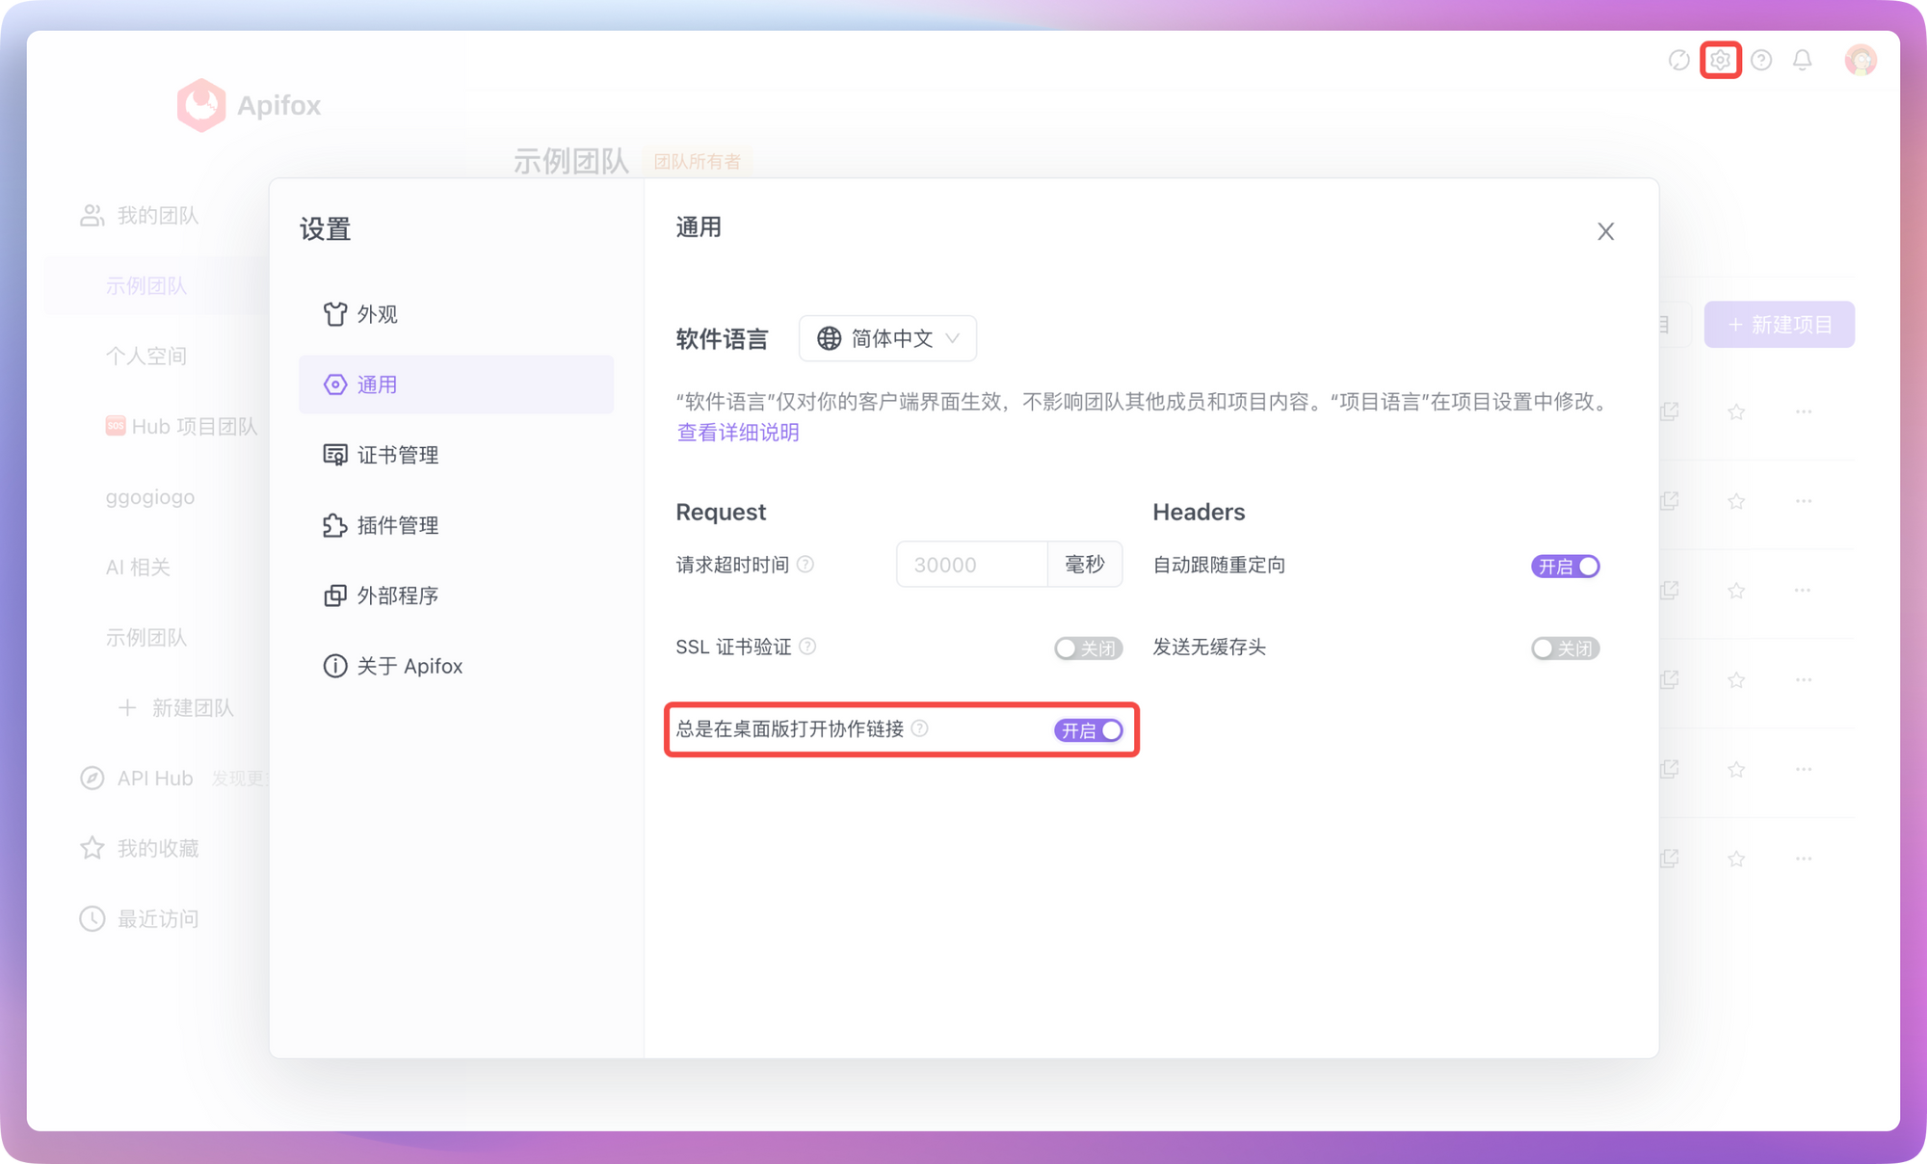The image size is (1927, 1164).
Task: Click the shirt icon beside 外观
Action: pos(334,314)
